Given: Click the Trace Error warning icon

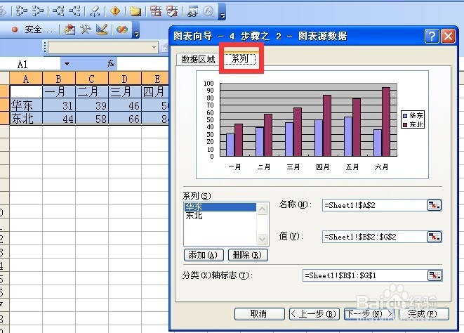Looking at the screenshot, I should click(x=115, y=11).
